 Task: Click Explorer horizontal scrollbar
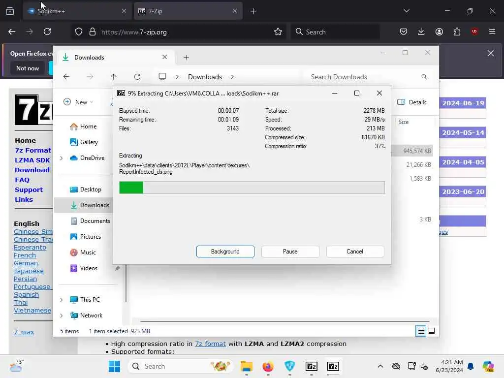285,321
